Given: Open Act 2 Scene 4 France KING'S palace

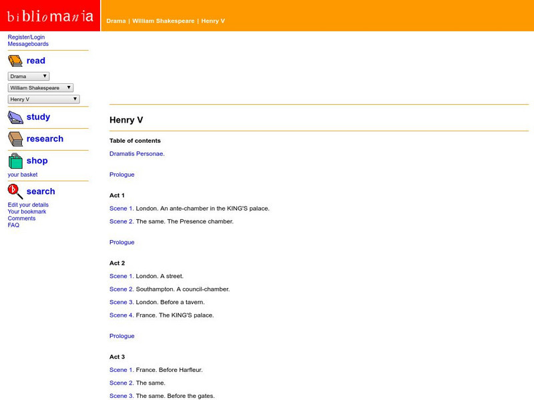Looking at the screenshot, I should tap(121, 315).
